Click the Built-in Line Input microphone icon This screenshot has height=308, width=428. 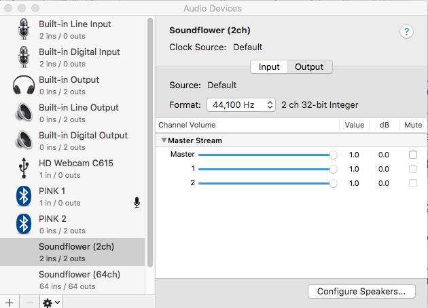tap(24, 29)
